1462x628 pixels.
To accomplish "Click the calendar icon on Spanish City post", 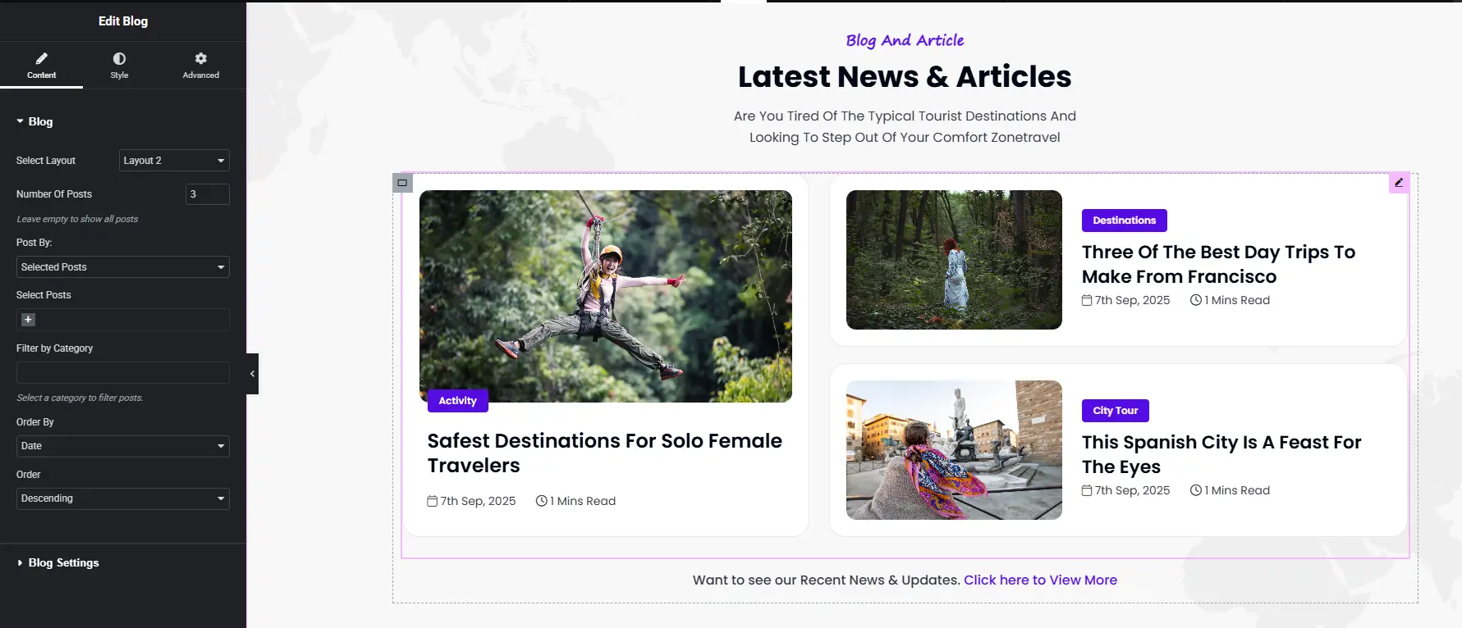I will click(1087, 490).
